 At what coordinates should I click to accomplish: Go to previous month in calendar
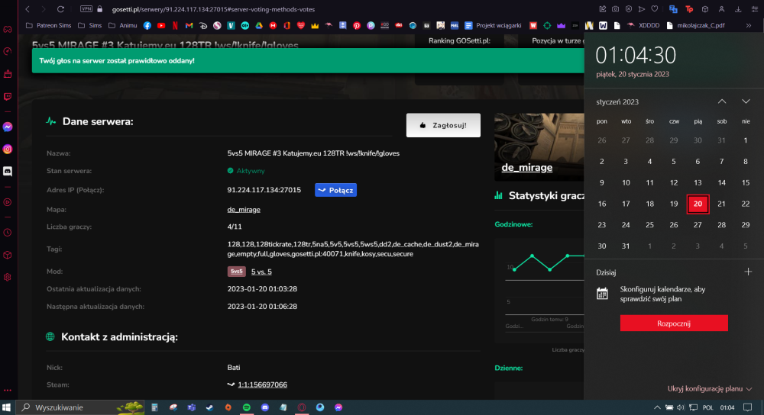pos(722,101)
